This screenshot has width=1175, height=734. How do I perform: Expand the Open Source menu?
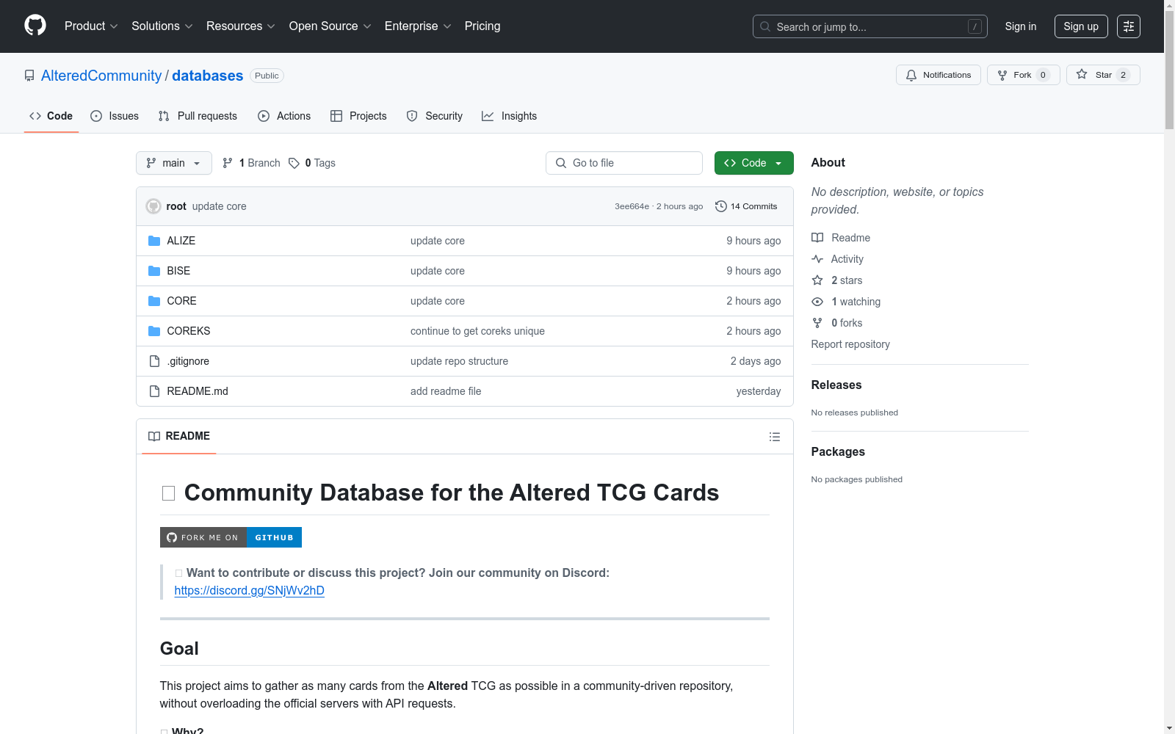pyautogui.click(x=330, y=26)
